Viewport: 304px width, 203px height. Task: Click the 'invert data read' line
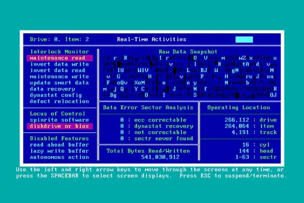point(58,70)
